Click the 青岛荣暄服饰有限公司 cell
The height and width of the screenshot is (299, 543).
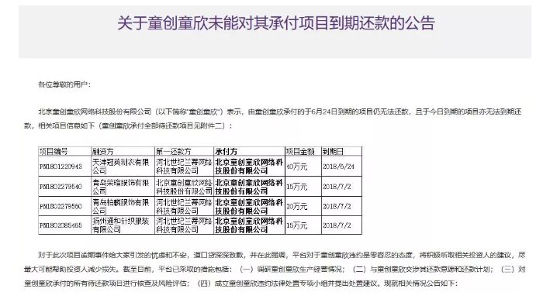123,187
